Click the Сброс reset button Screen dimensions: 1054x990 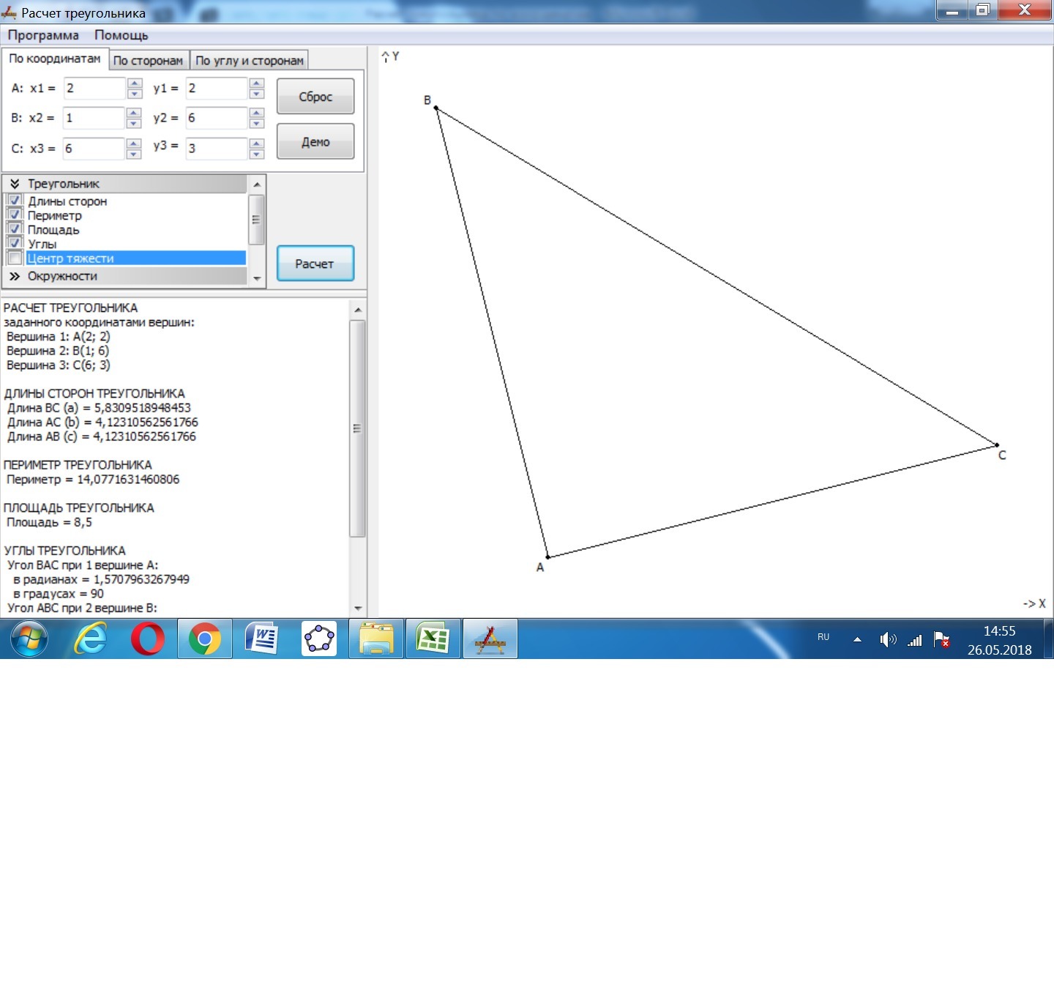pos(315,97)
